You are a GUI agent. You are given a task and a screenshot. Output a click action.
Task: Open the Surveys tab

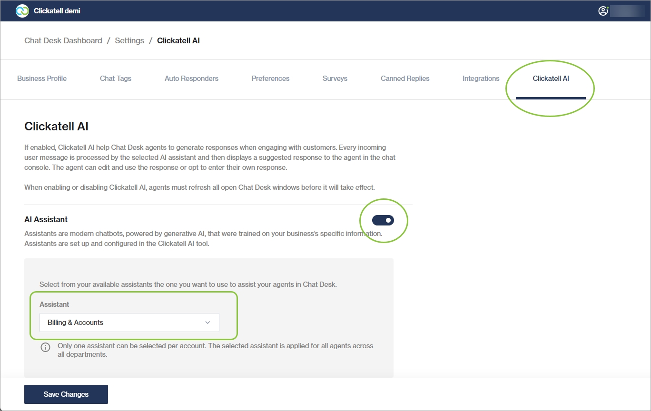tap(335, 78)
